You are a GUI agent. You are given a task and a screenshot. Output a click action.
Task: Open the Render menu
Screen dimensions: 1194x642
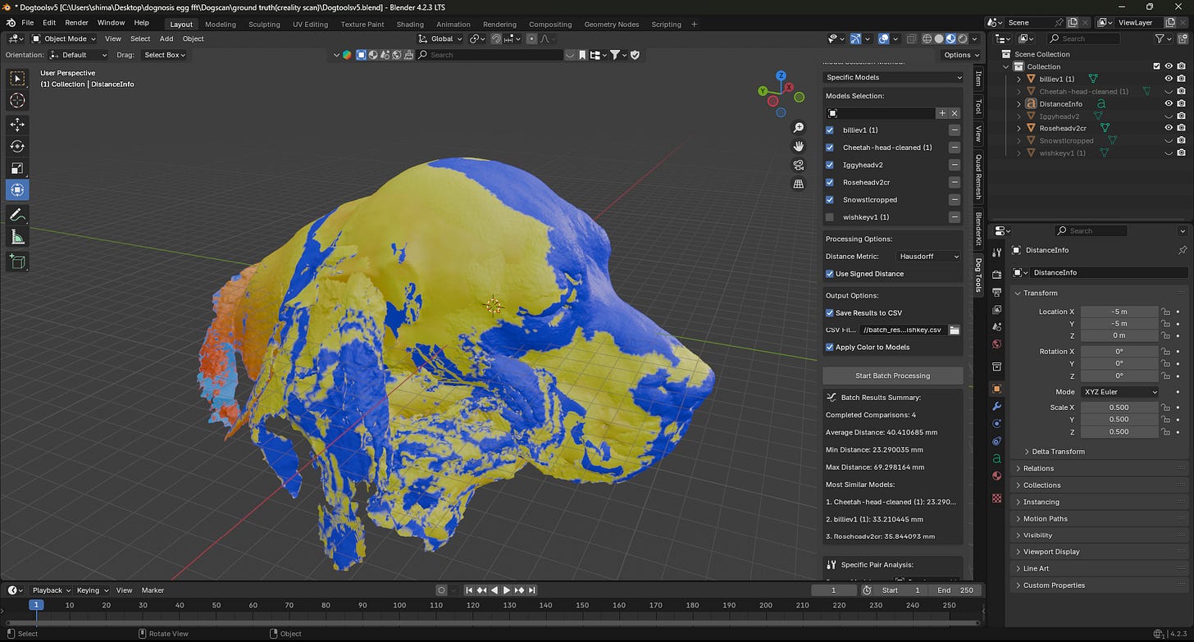pyautogui.click(x=76, y=23)
